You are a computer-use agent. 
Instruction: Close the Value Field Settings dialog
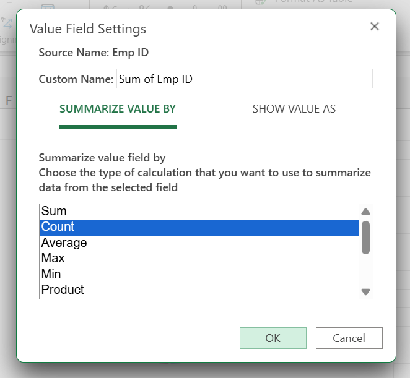(374, 27)
